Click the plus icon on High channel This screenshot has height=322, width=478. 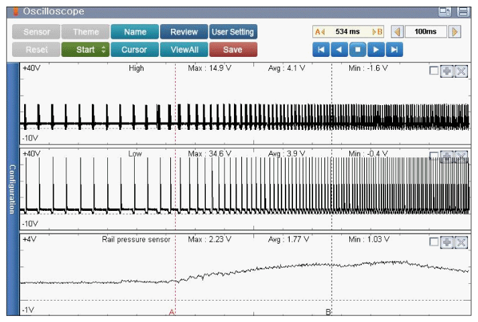coord(447,72)
